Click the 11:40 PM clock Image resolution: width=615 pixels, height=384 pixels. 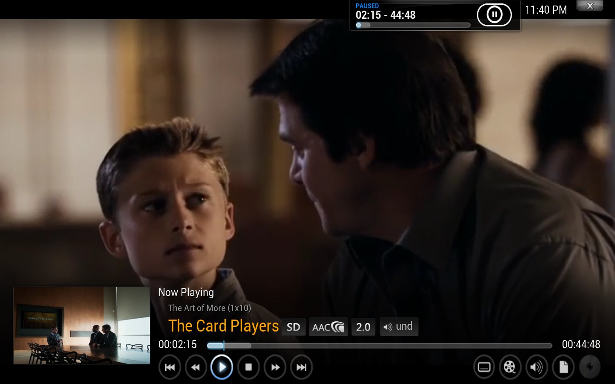coord(546,10)
